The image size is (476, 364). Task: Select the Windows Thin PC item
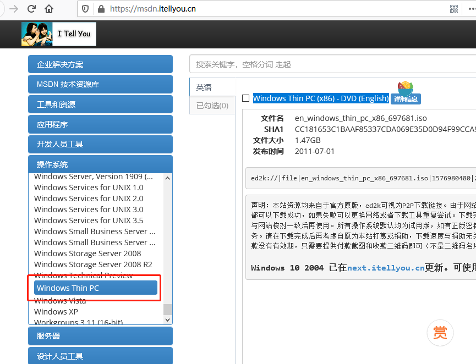96,288
